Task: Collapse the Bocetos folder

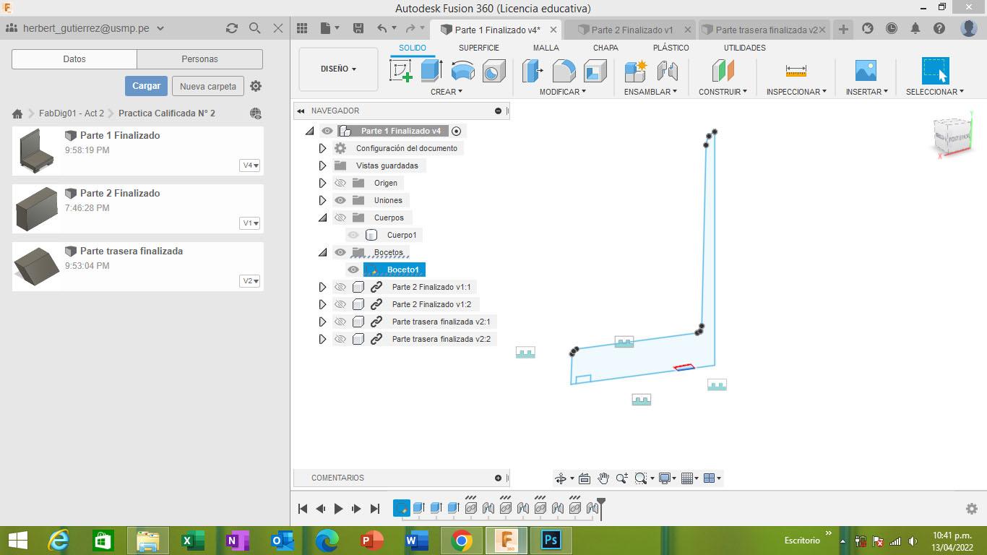Action: pyautogui.click(x=323, y=252)
